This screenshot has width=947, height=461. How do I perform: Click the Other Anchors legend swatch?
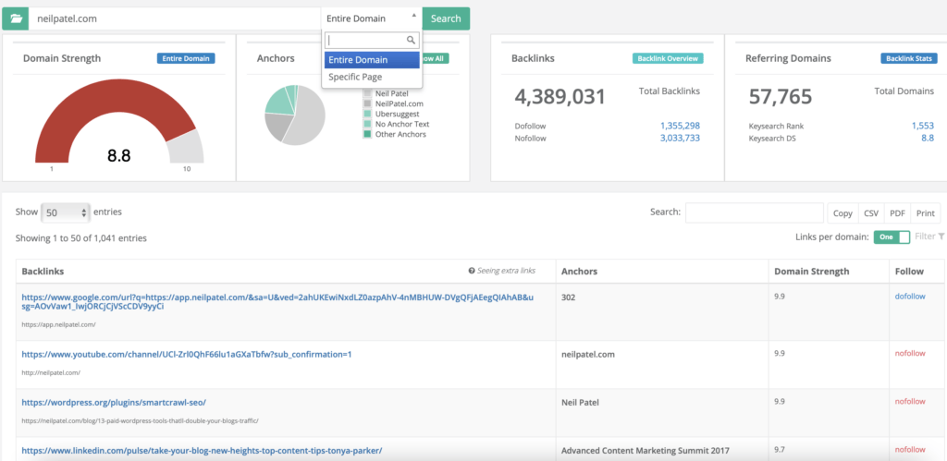coord(367,135)
